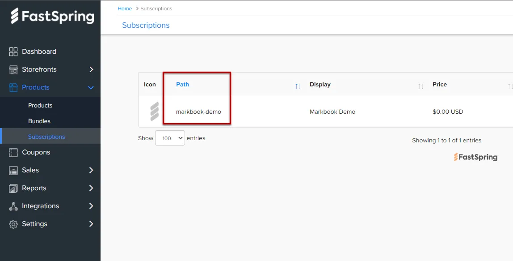Sort by the Path column arrows
513x261 pixels.
coord(298,86)
